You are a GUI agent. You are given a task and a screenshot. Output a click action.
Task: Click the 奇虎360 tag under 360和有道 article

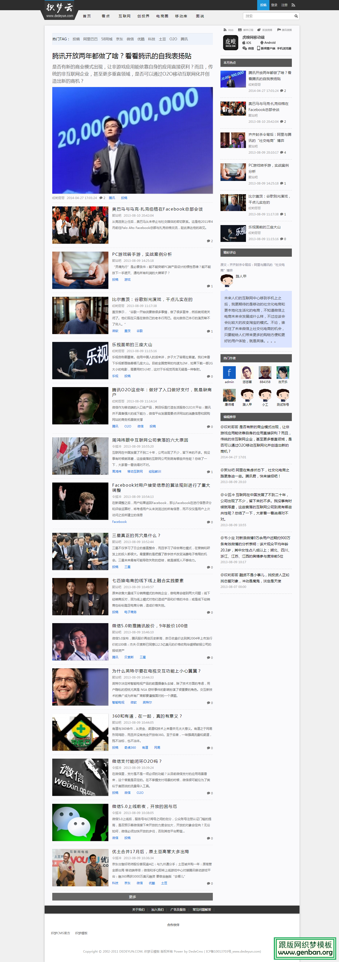coord(130,747)
